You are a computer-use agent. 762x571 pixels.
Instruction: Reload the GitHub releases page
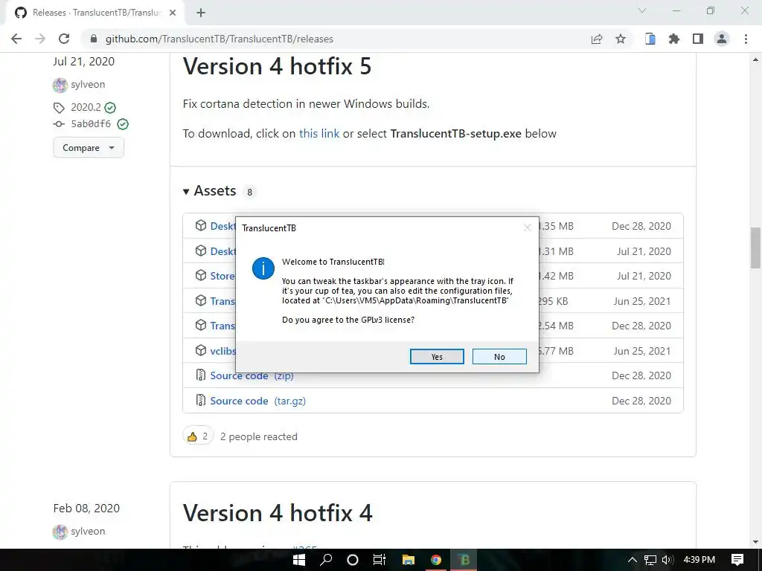(x=64, y=39)
